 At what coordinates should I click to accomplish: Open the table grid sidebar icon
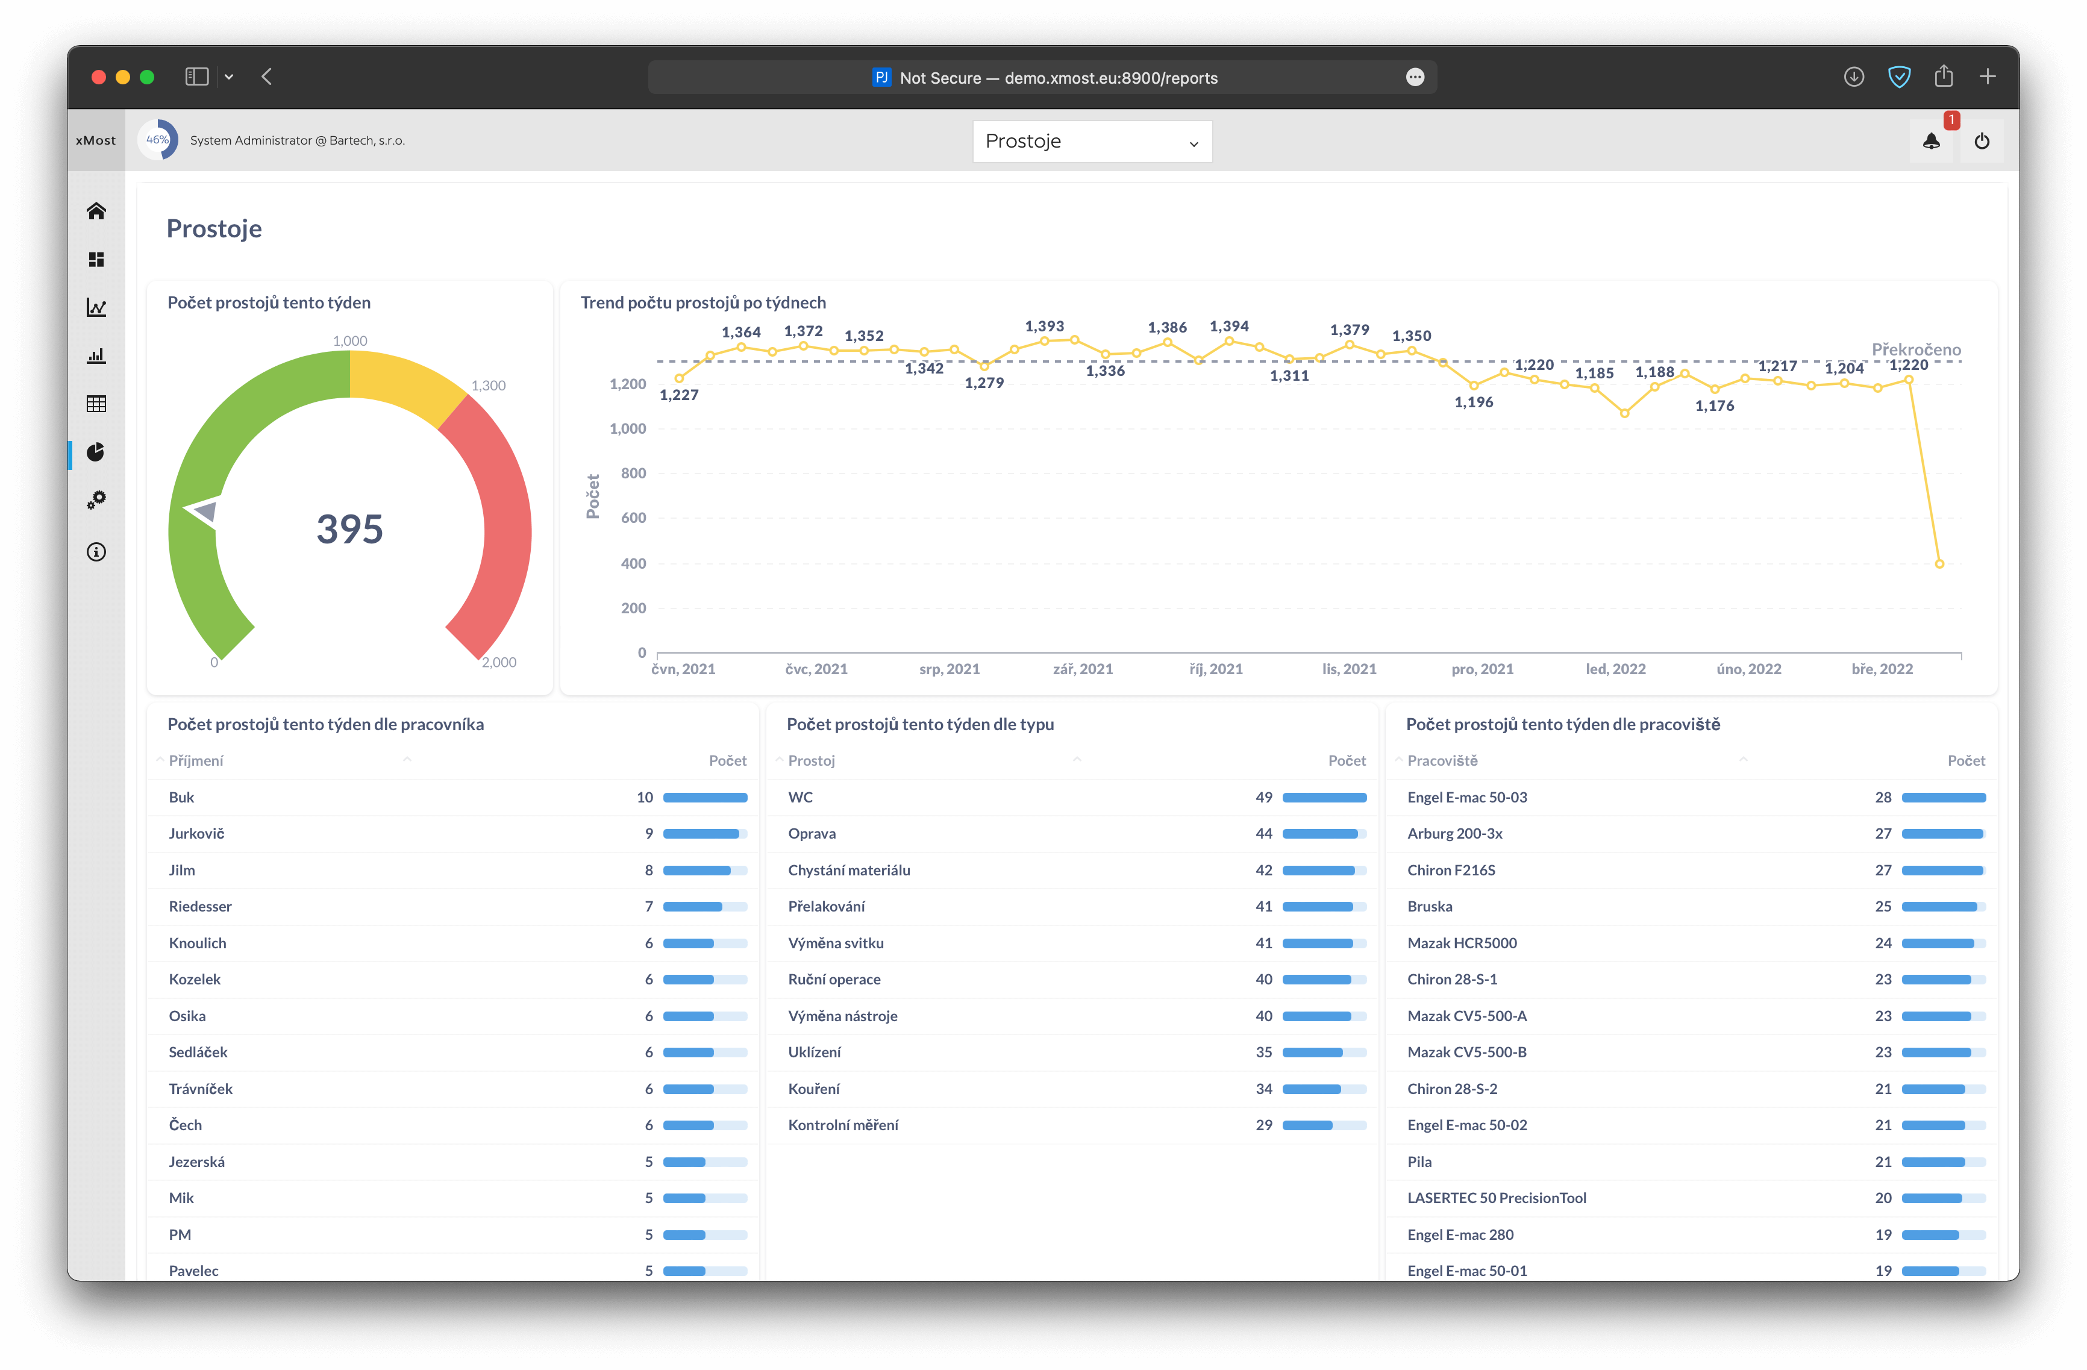coord(96,404)
